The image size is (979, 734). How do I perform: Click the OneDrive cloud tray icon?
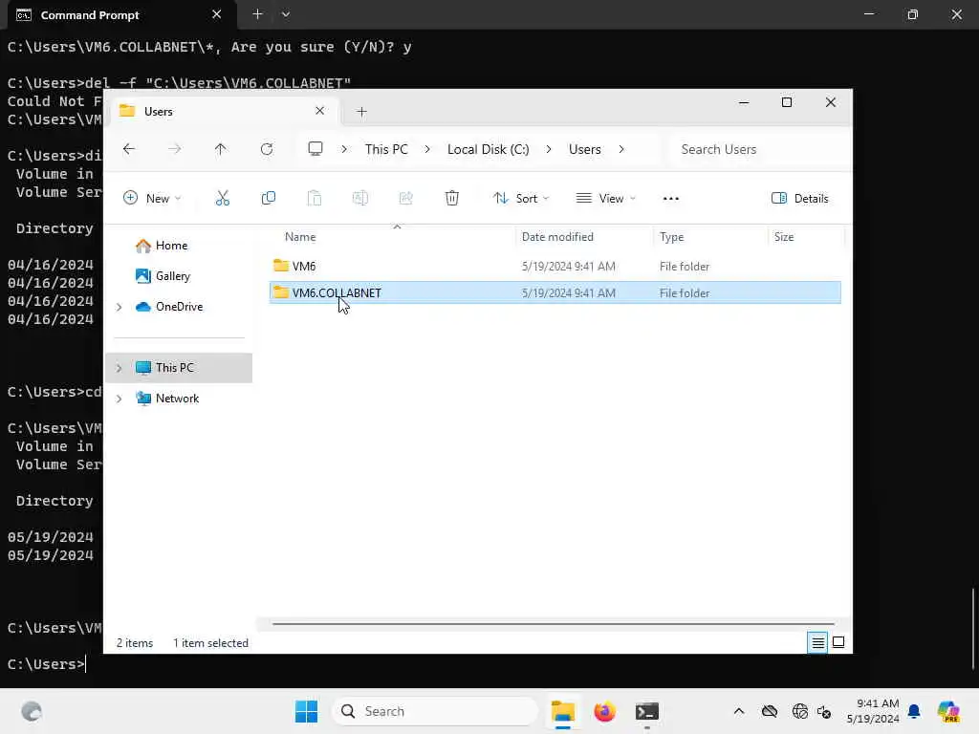[770, 711]
